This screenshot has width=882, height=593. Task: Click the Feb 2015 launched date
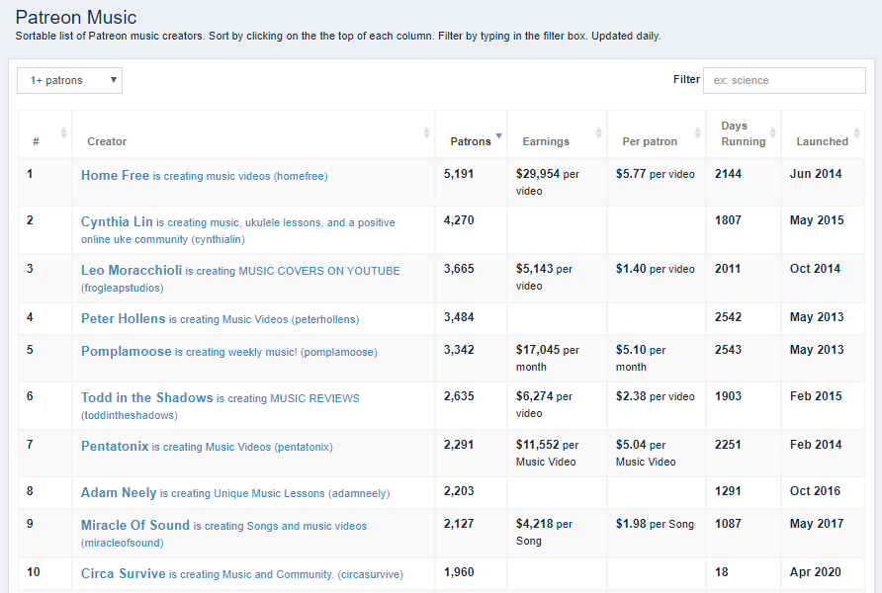pyautogui.click(x=816, y=396)
